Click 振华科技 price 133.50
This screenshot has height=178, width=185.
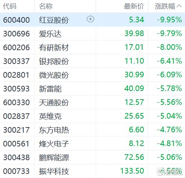pyautogui.click(x=132, y=171)
